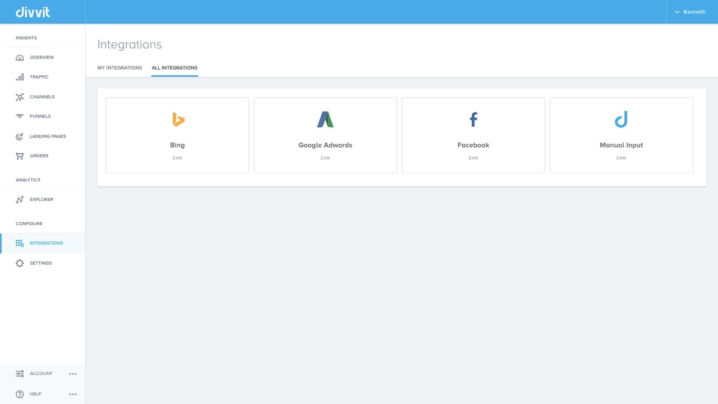This screenshot has height=404, width=718.
Task: Switch to the My Integrations tab
Action: coord(120,68)
